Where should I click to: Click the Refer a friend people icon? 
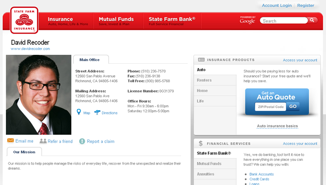click(43, 141)
